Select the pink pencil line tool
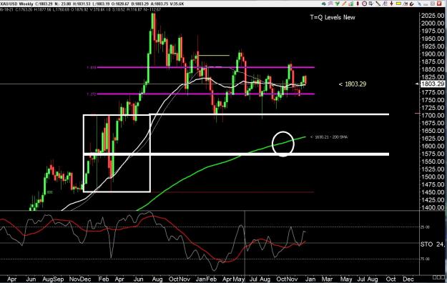Image resolution: width=447 pixels, height=283 pixels. 344,4
